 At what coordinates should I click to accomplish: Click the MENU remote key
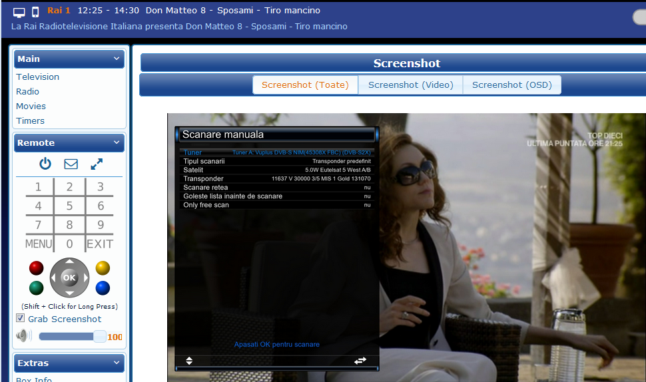coord(39,244)
